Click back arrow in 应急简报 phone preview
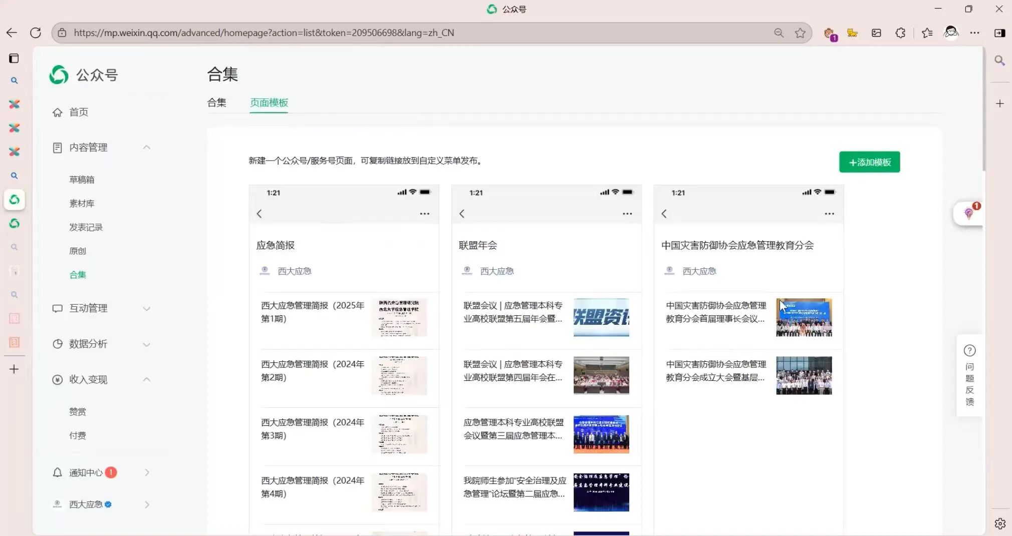The image size is (1012, 536). [260, 214]
